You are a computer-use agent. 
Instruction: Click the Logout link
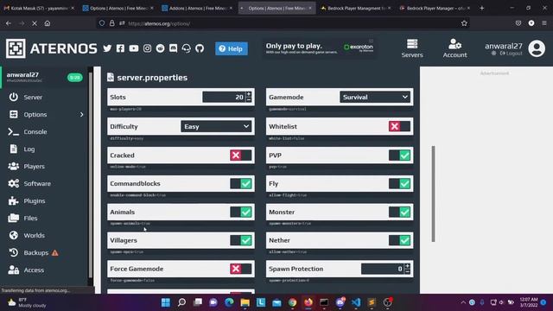511,54
